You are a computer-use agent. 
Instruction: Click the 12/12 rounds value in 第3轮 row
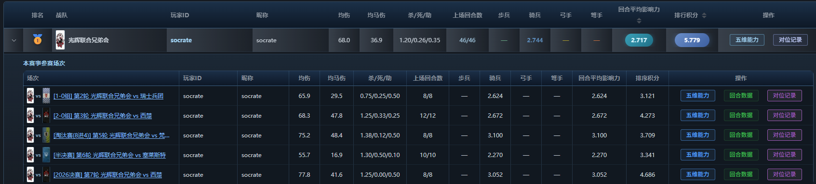(428, 116)
